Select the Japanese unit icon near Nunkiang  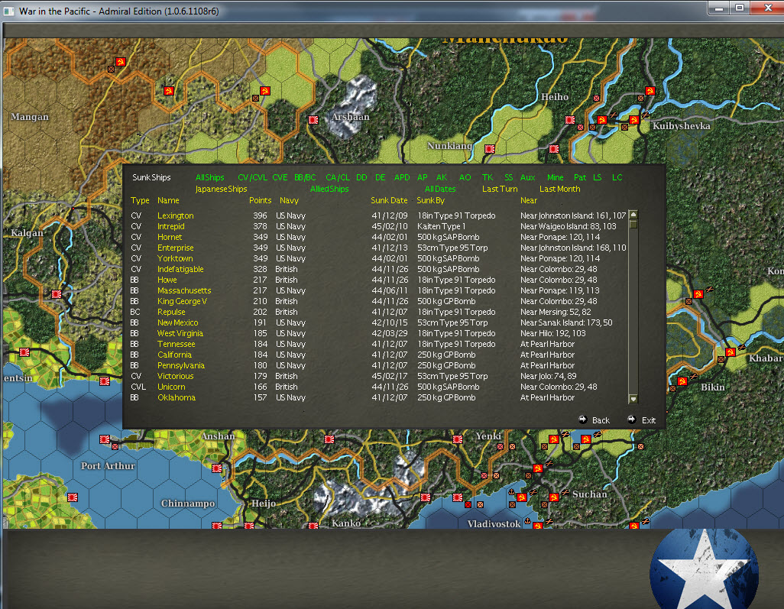click(490, 149)
